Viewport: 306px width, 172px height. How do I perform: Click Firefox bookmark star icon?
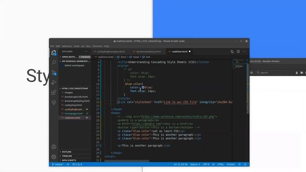point(251,73)
